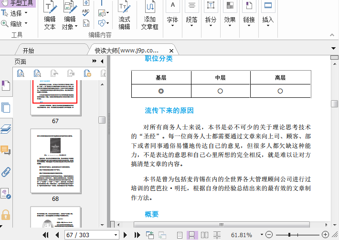339x240 pixels.
Task: Enlarge page thumbnails in the Pages panel
Action: pos(21,73)
